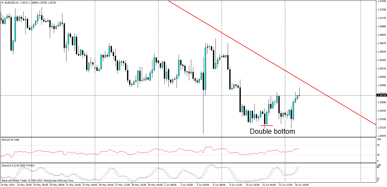Click the RSI scale label 30
This screenshot has height=187, width=387.
(x=379, y=155)
